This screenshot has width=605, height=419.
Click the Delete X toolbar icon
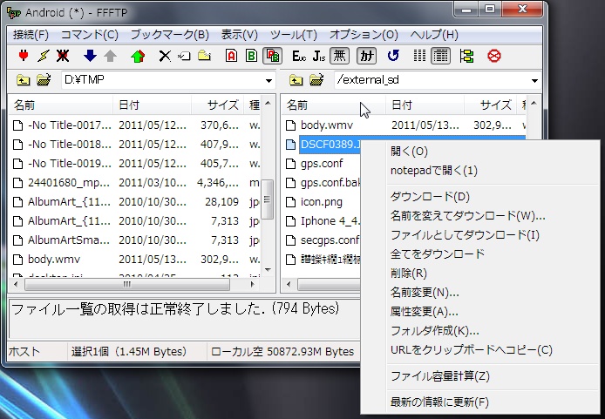(x=165, y=56)
